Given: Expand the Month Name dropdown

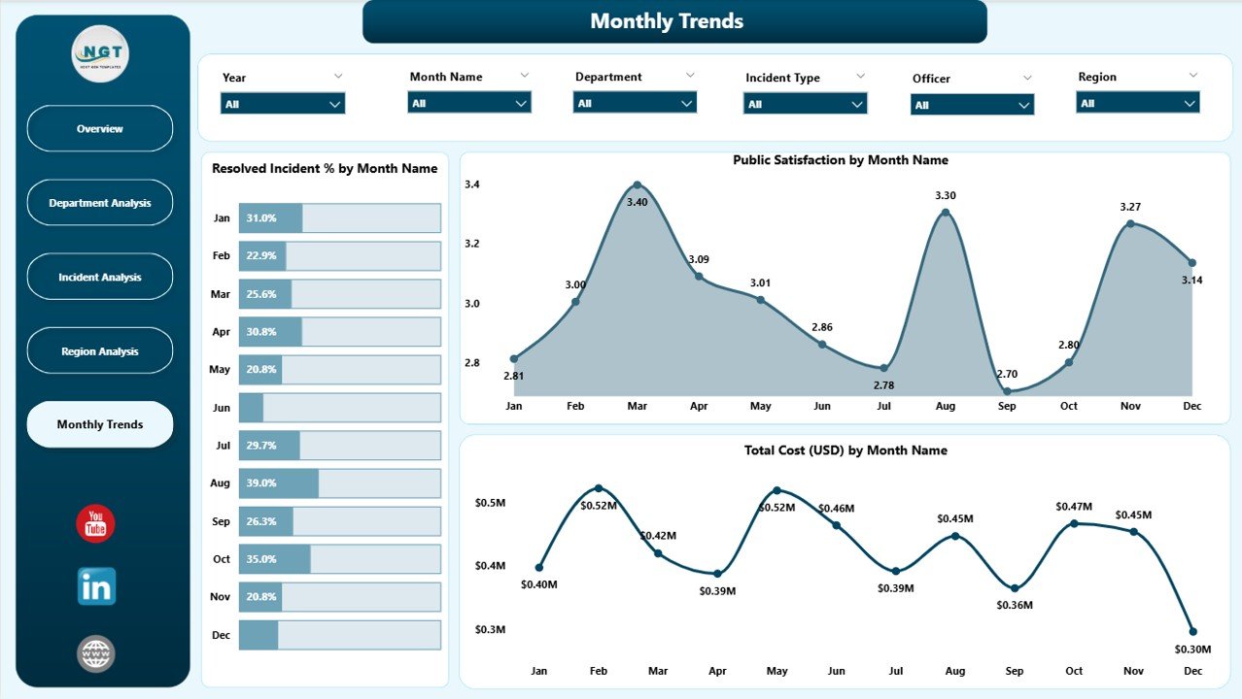Looking at the screenshot, I should tap(470, 103).
